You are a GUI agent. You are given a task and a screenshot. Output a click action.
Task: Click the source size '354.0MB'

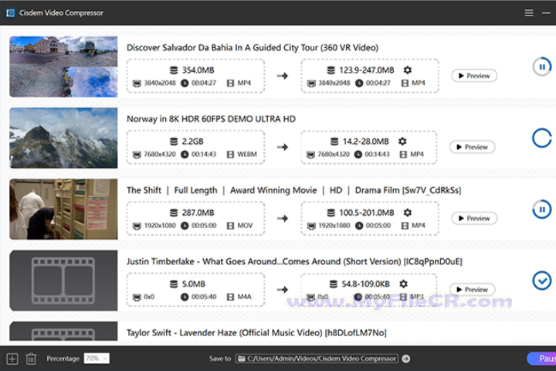tap(198, 70)
